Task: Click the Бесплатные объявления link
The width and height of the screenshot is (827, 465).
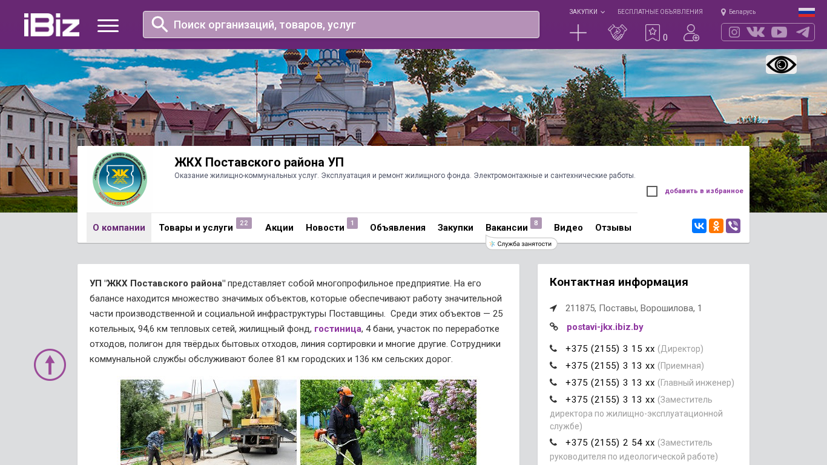Action: pyautogui.click(x=660, y=12)
